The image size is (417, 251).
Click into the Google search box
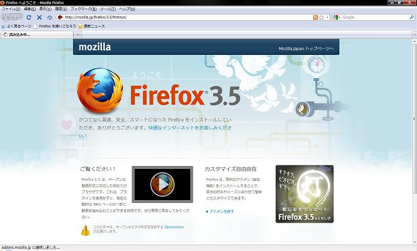pyautogui.click(x=375, y=17)
